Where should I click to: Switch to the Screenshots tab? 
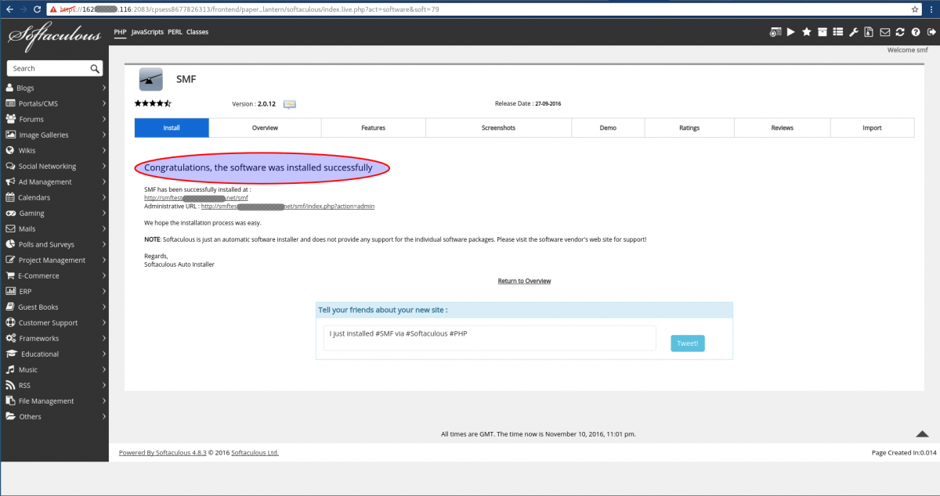[x=498, y=127]
